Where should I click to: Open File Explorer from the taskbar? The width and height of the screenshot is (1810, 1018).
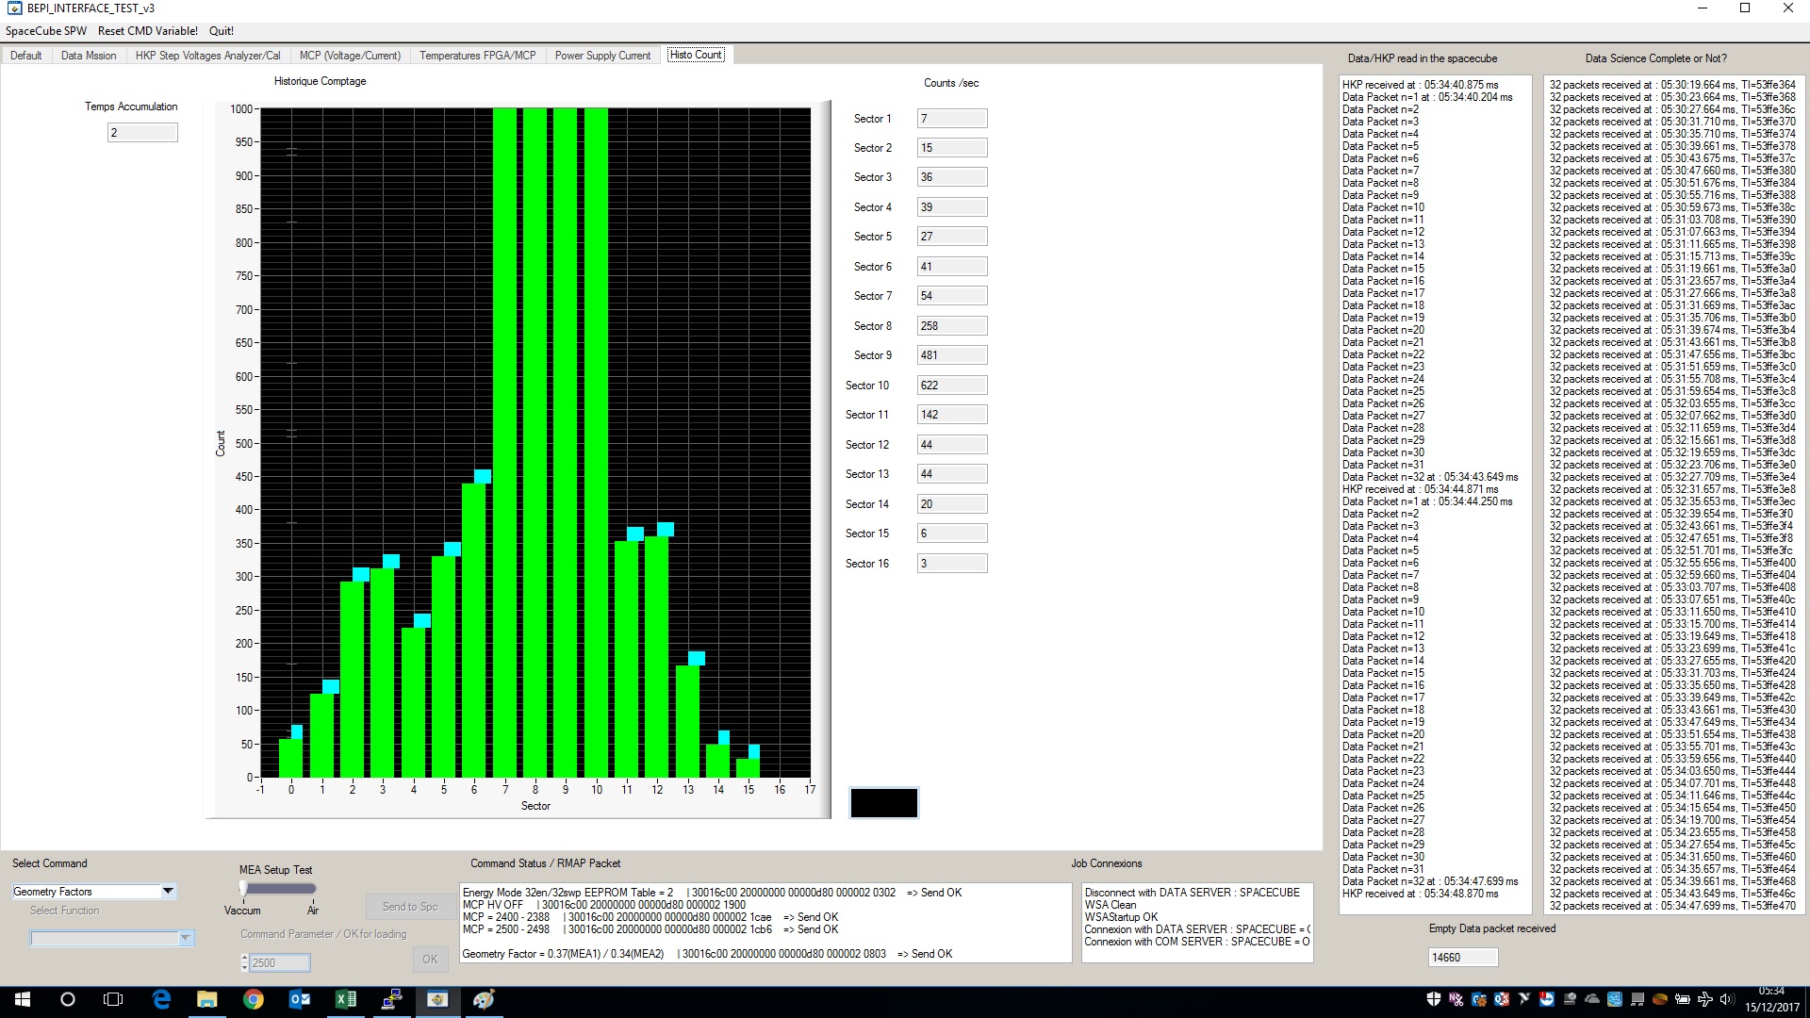[x=206, y=999]
